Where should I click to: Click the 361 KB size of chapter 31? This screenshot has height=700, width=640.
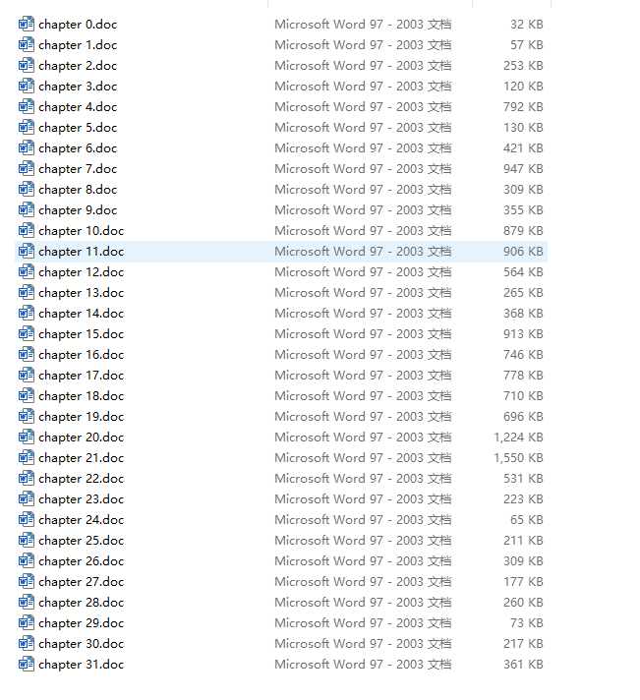click(524, 665)
